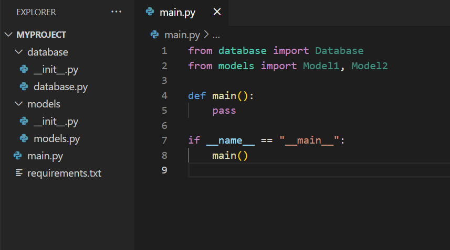Place cursor on Database class in line 1
450x250 pixels.
click(x=339, y=51)
